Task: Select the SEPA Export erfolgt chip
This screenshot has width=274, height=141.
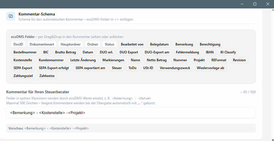Action: [54, 68]
